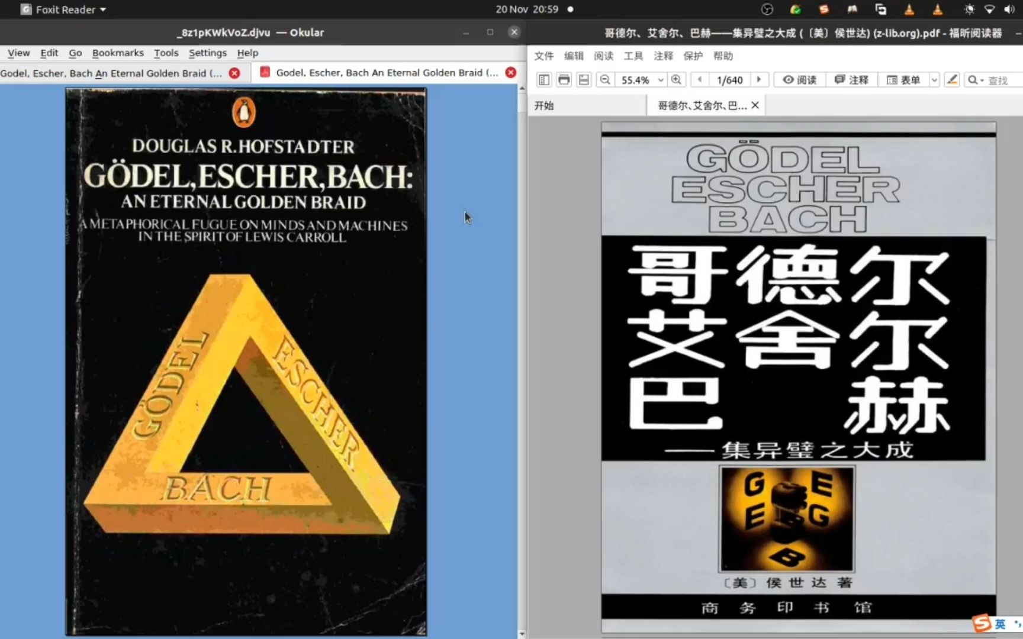
Task: Open the Help menu in Okular
Action: 247,53
